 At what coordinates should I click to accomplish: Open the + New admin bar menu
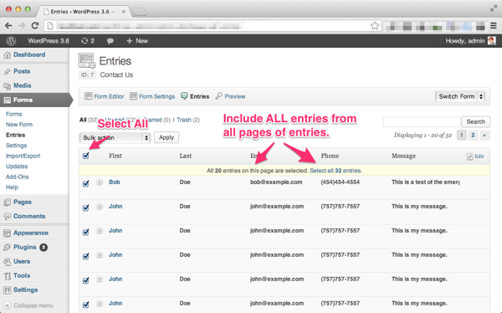pos(137,41)
